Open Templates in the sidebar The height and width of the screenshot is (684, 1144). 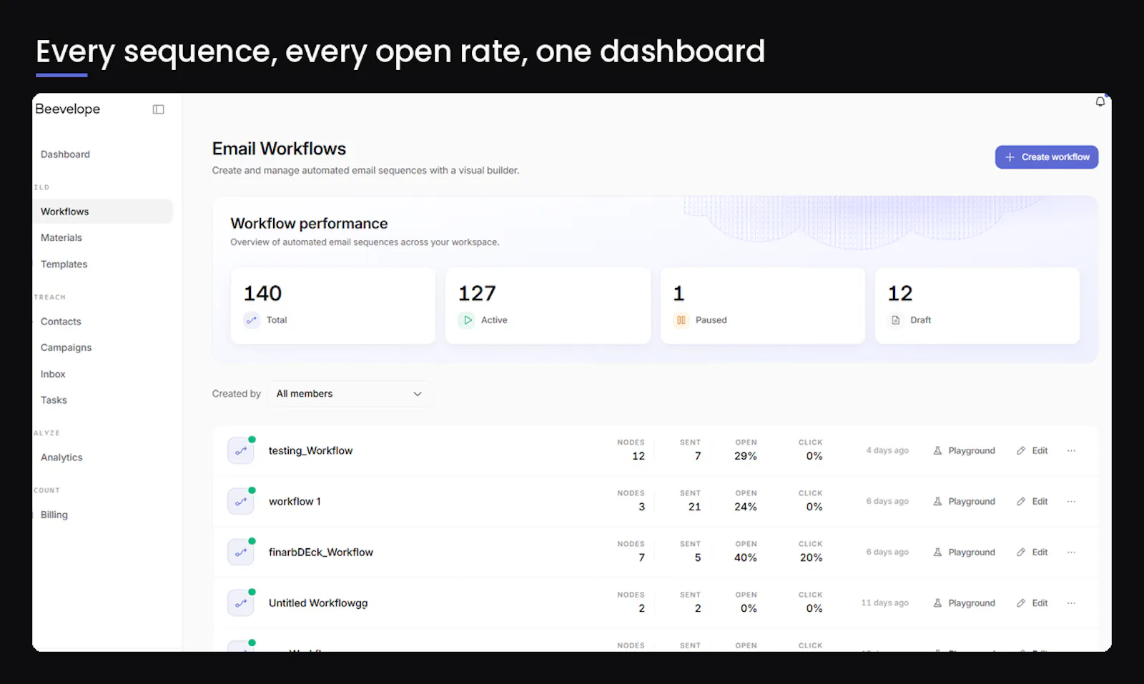pos(64,264)
